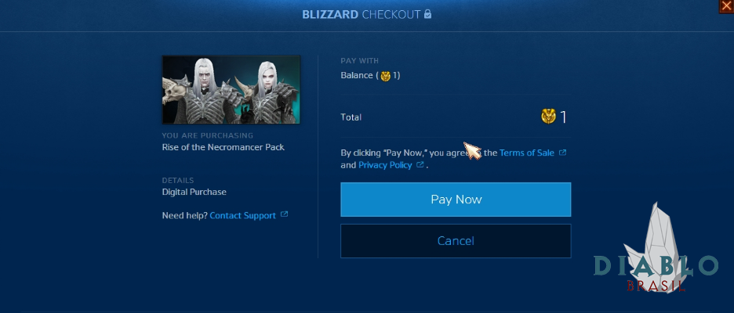
Task: Click the large gold coin next to Total
Action: coord(549,117)
